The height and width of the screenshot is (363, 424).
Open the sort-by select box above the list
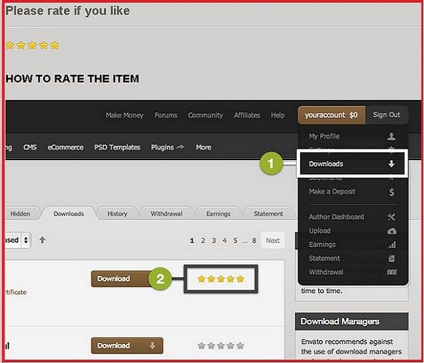17,240
